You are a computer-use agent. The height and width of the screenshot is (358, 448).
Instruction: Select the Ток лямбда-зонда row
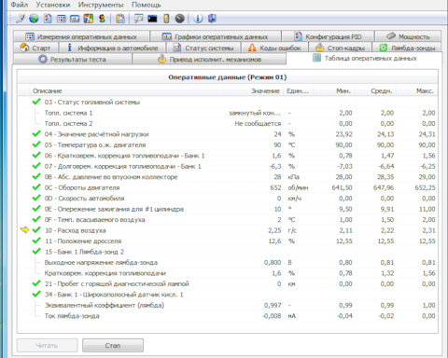tap(228, 316)
